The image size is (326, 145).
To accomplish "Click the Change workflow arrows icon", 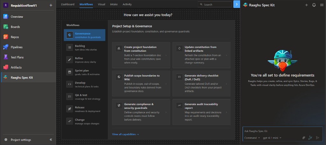I will [70, 121].
